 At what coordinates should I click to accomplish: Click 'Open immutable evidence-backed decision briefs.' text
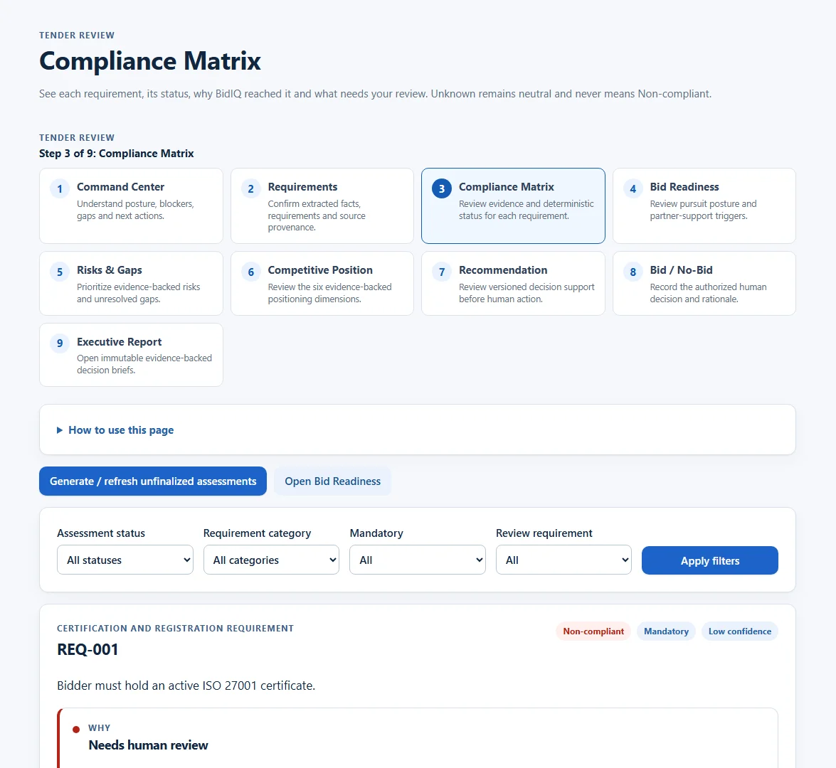(x=144, y=364)
